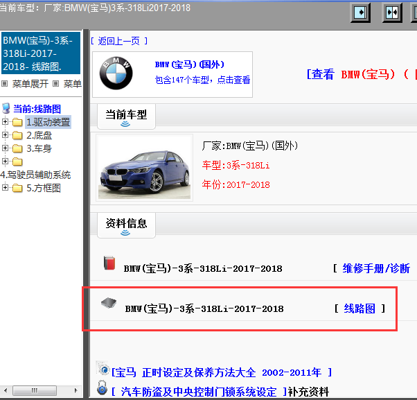Click the computer icon beside 当前:线路图
The width and height of the screenshot is (417, 400).
tap(6, 109)
